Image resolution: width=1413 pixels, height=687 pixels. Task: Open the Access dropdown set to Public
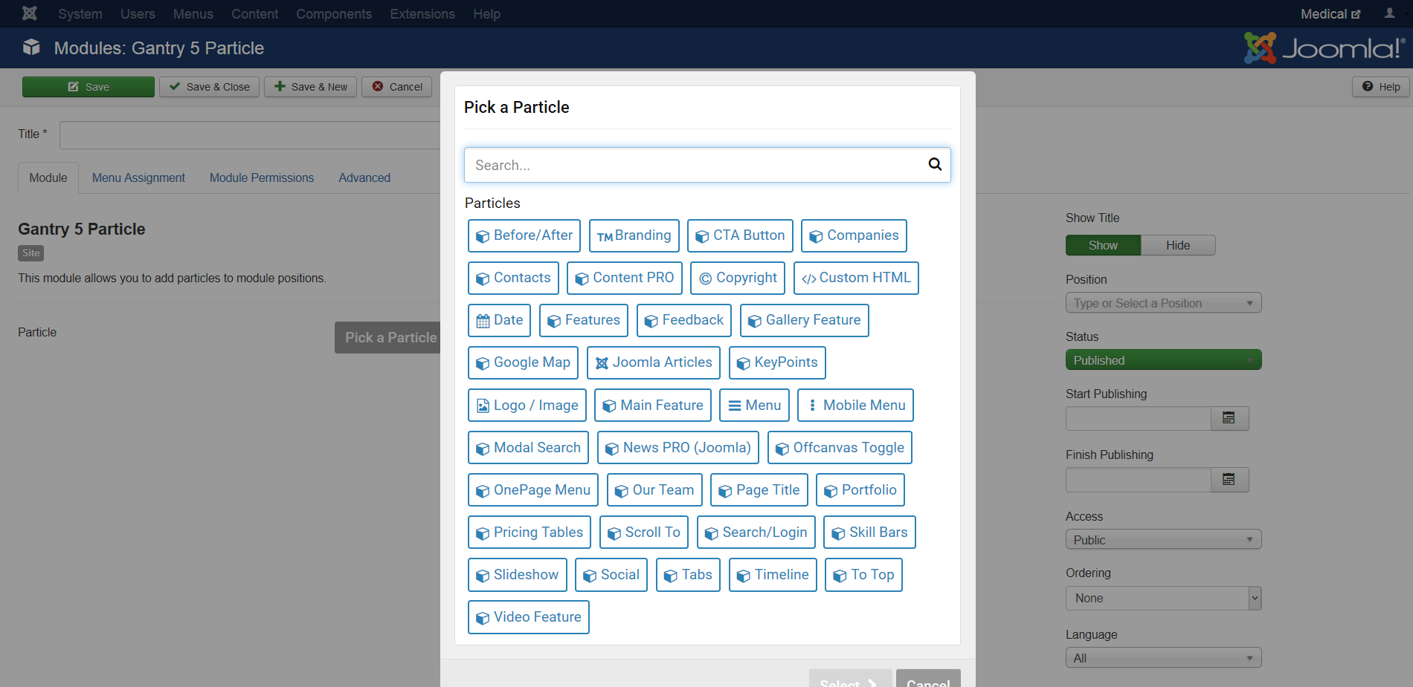coord(1163,540)
